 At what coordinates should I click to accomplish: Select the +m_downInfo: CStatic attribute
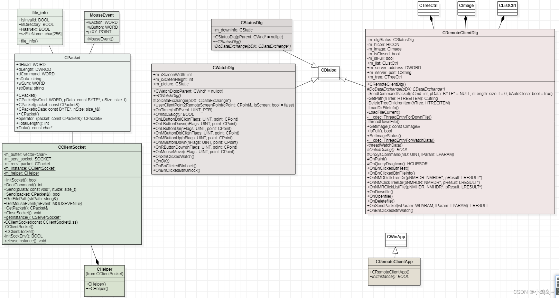233,30
